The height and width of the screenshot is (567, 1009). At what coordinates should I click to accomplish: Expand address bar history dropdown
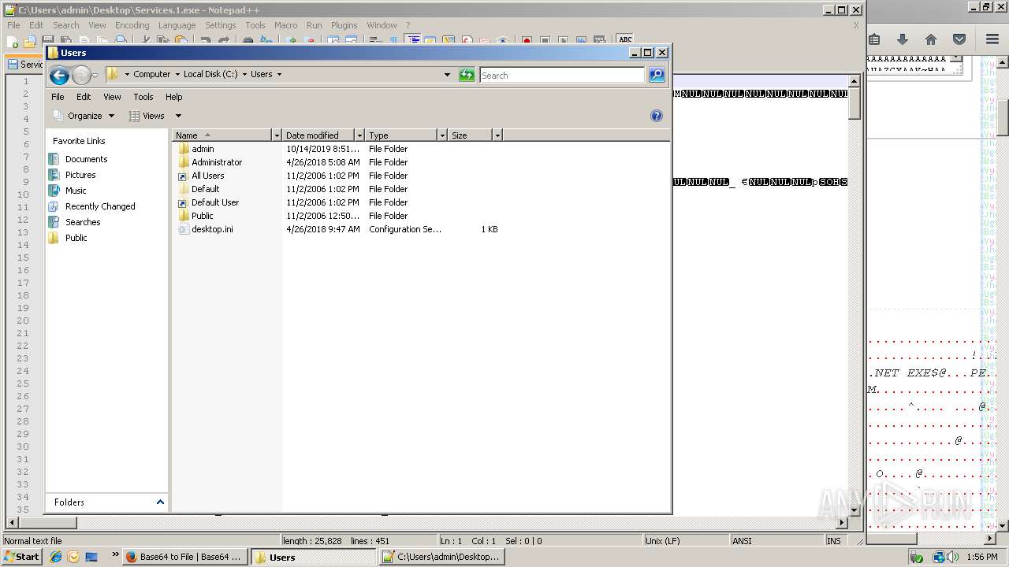(447, 75)
